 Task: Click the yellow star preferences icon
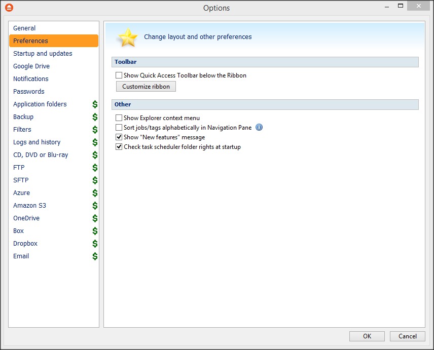pos(128,37)
